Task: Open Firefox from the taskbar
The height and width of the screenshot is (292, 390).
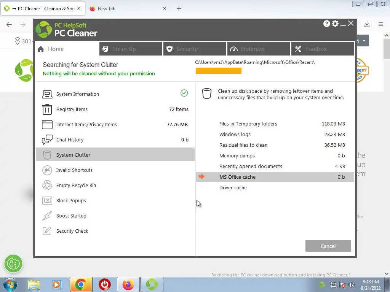Action: tap(128, 284)
